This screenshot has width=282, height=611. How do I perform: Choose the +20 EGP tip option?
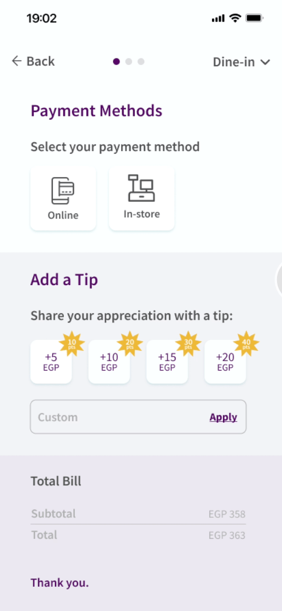(x=225, y=362)
